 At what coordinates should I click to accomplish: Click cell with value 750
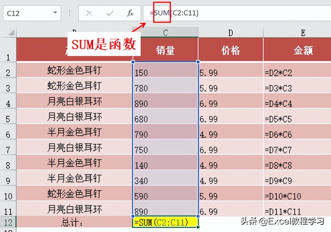(165, 147)
